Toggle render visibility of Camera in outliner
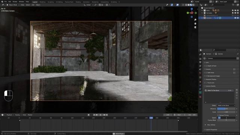The image size is (240, 135). (x=238, y=18)
